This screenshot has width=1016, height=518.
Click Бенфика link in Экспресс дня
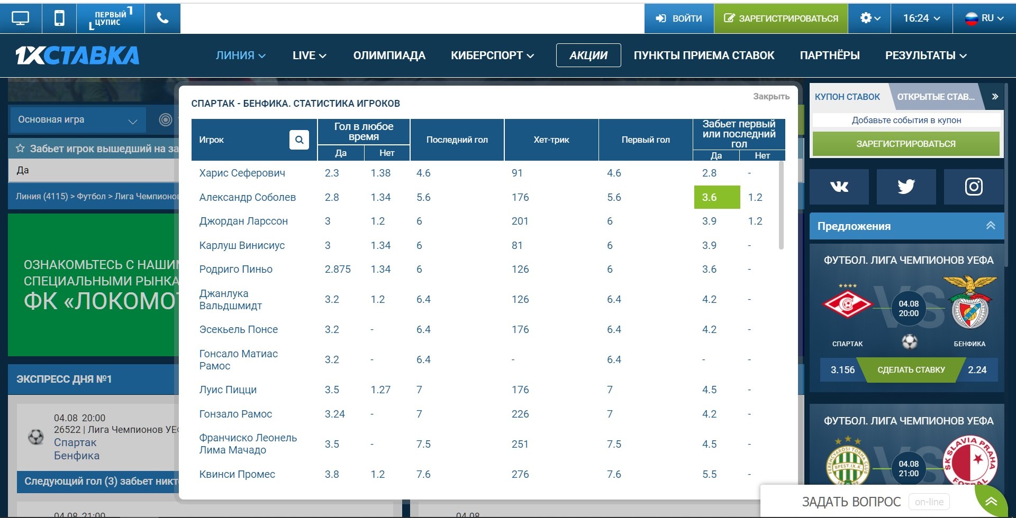[77, 456]
